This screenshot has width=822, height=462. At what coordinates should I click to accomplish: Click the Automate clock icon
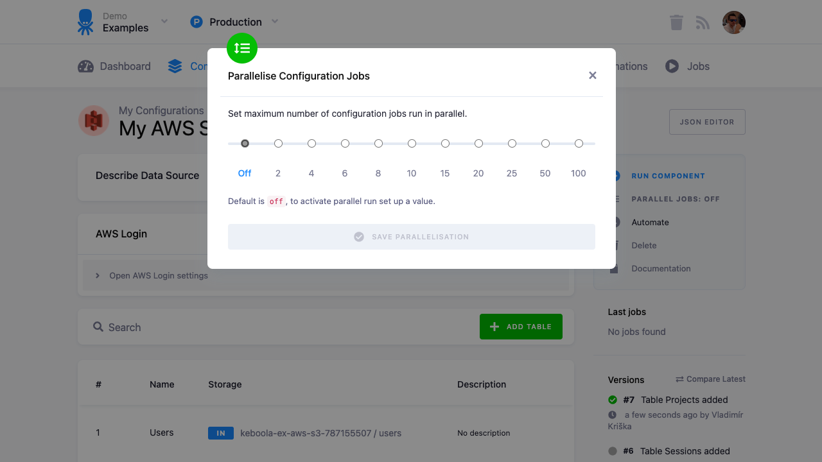point(616,222)
